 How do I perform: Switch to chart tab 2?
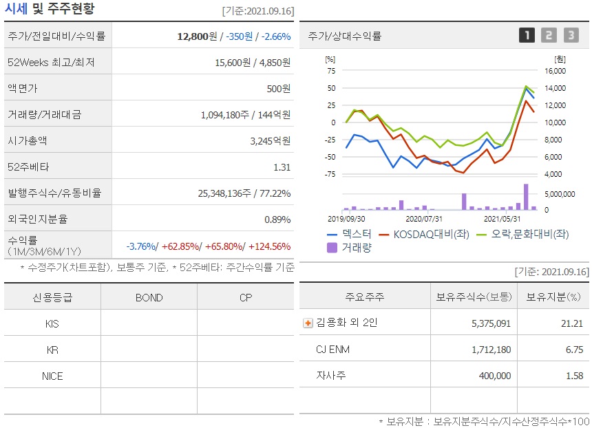(x=549, y=35)
